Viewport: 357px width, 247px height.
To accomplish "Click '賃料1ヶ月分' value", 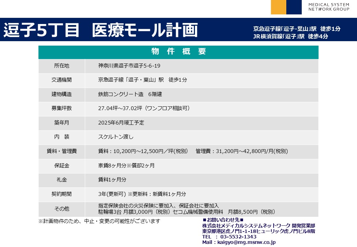I will pyautogui.click(x=112, y=179).
